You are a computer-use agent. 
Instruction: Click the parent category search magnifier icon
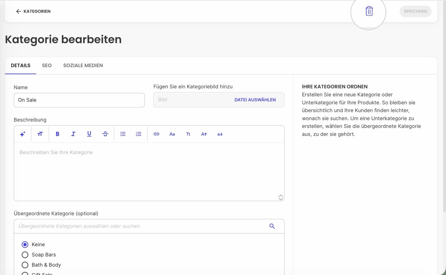(x=272, y=226)
